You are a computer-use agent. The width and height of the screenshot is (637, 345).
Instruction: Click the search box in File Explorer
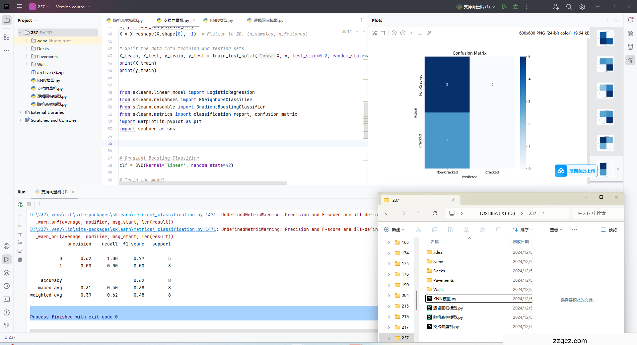597,213
